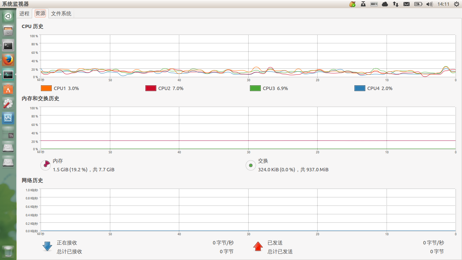The image size is (462, 260).
Task: Open the mail messaging indicator
Action: point(407,4)
